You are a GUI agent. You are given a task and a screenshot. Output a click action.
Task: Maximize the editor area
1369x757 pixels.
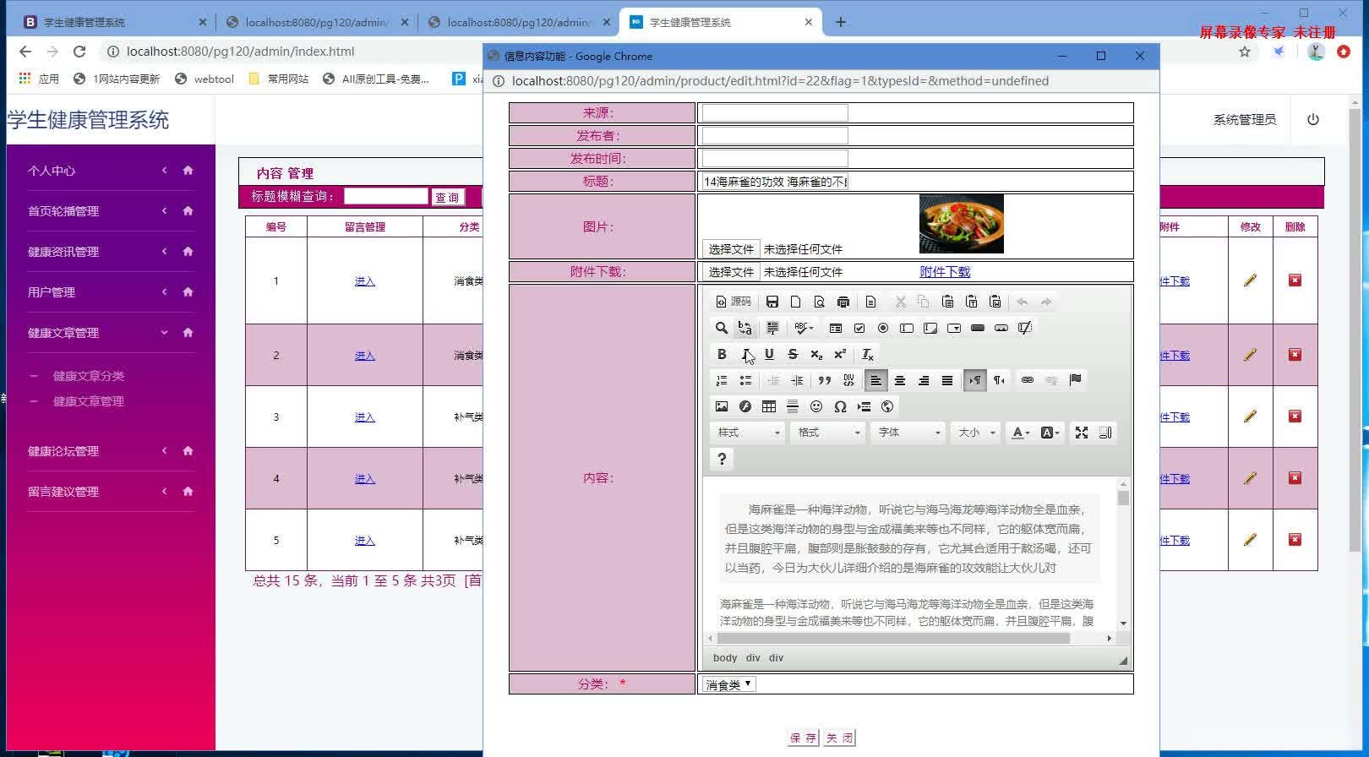point(1082,433)
